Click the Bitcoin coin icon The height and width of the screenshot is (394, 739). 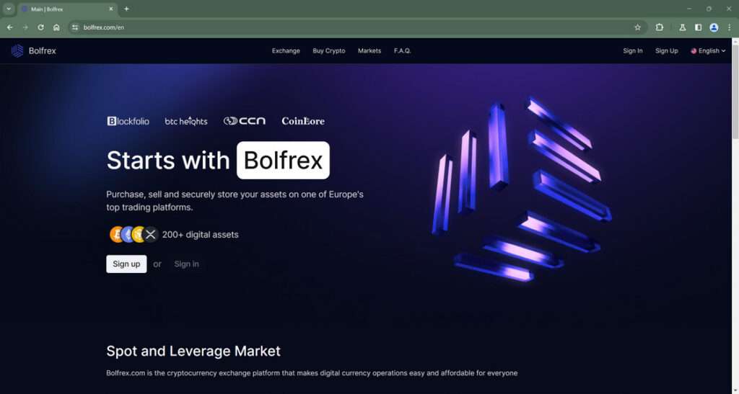click(116, 234)
